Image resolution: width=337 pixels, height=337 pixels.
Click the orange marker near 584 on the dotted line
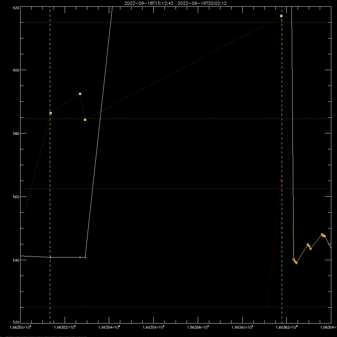pyautogui.click(x=85, y=120)
